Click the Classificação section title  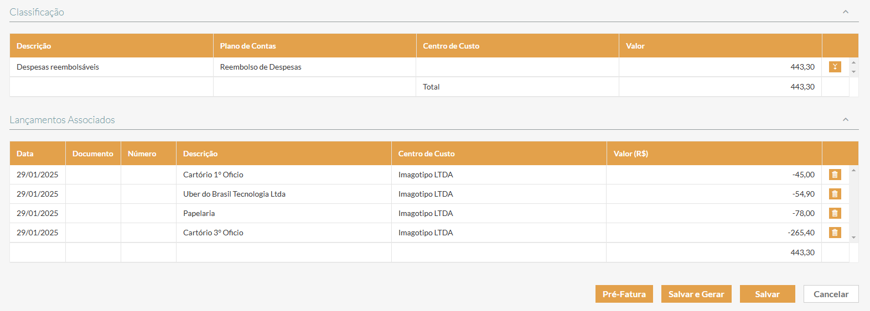[37, 12]
